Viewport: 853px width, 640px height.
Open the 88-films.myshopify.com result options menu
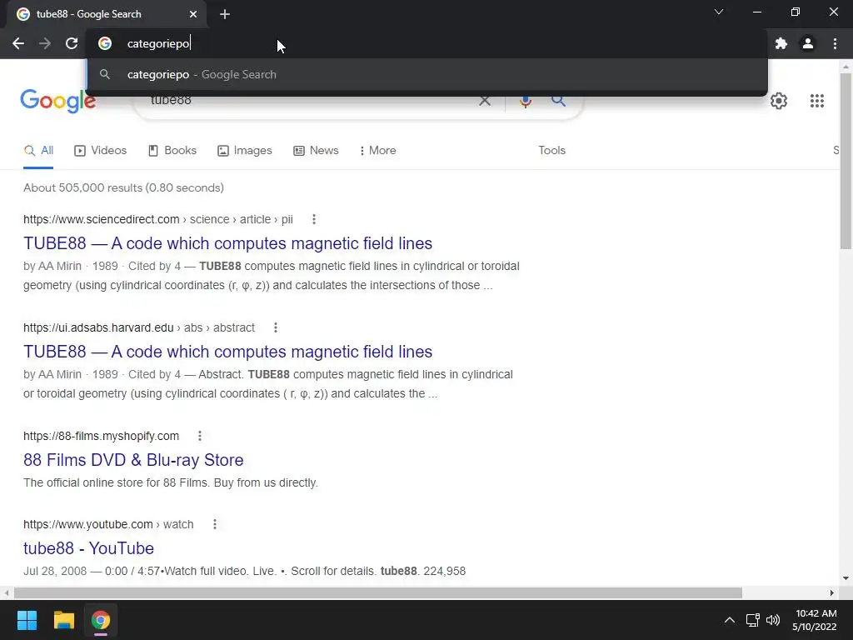[x=200, y=436]
